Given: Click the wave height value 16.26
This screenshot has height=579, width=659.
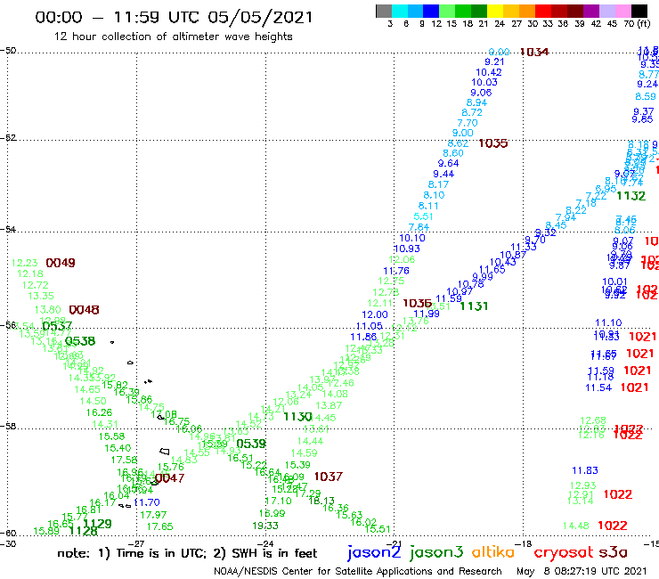Looking at the screenshot, I should click(x=99, y=412).
